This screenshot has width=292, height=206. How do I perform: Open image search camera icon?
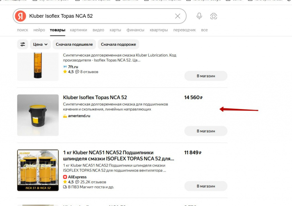coord(214,16)
